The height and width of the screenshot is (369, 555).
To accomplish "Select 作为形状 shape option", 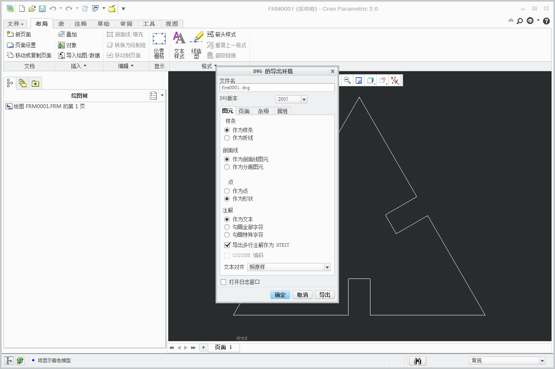I will 227,199.
